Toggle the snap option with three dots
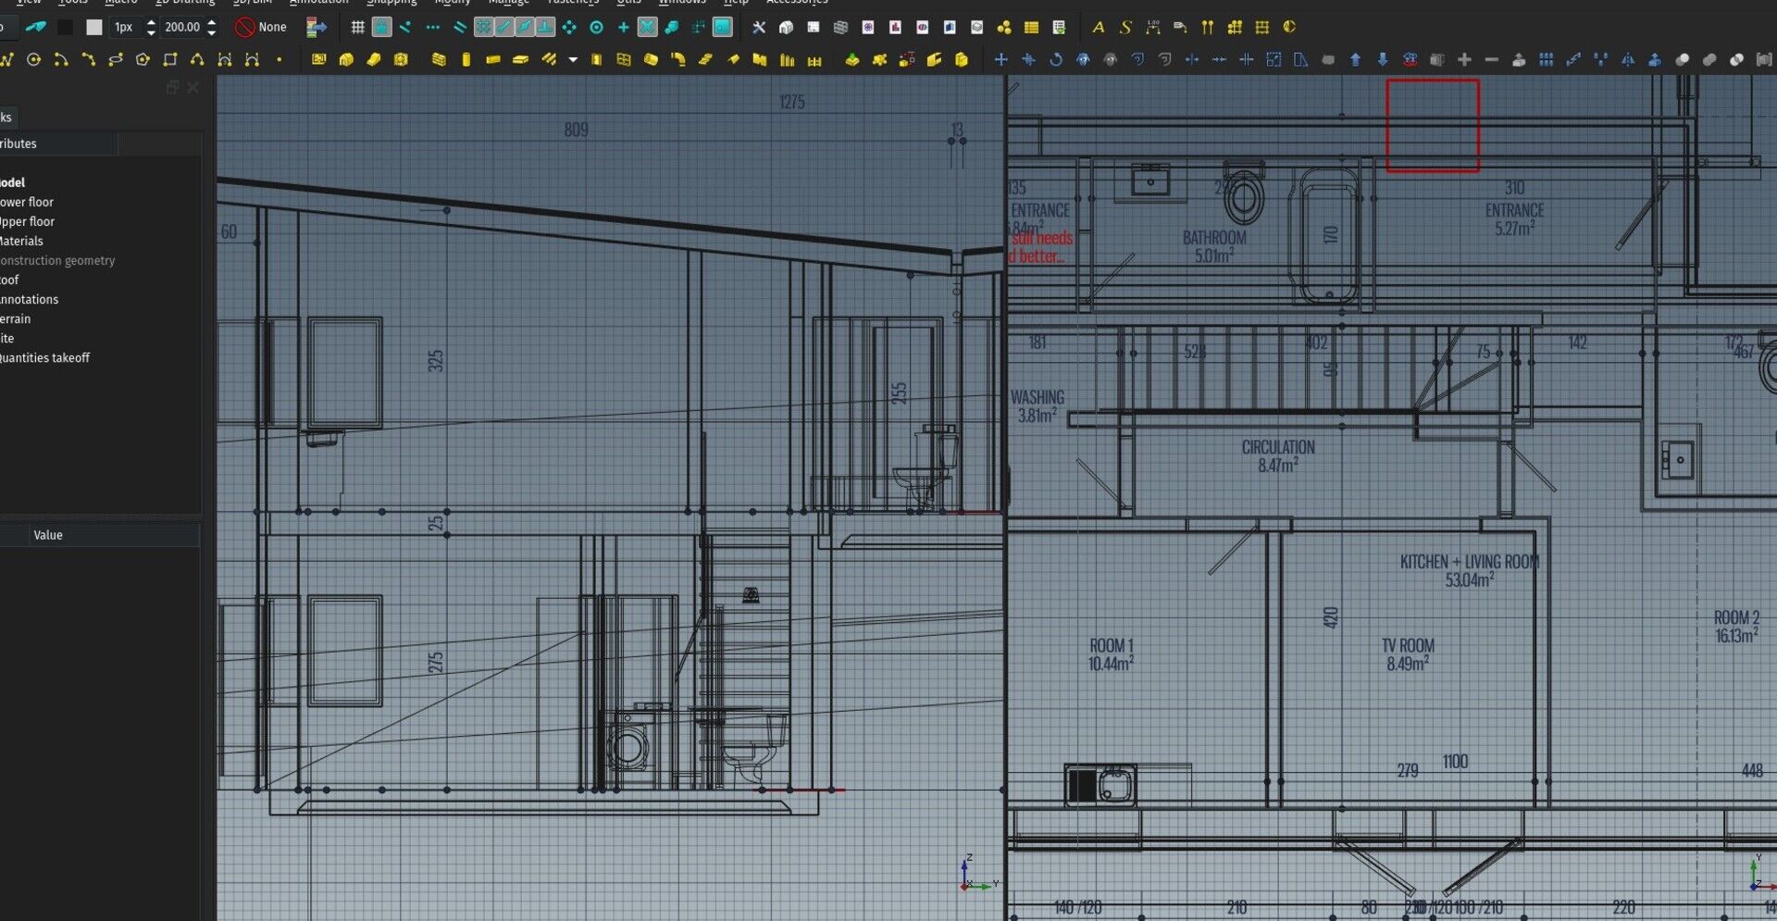 [x=432, y=27]
